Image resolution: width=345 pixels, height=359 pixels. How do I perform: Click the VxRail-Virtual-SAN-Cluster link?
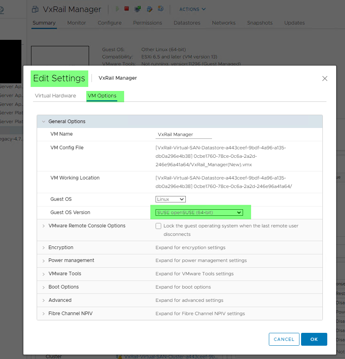point(171,357)
